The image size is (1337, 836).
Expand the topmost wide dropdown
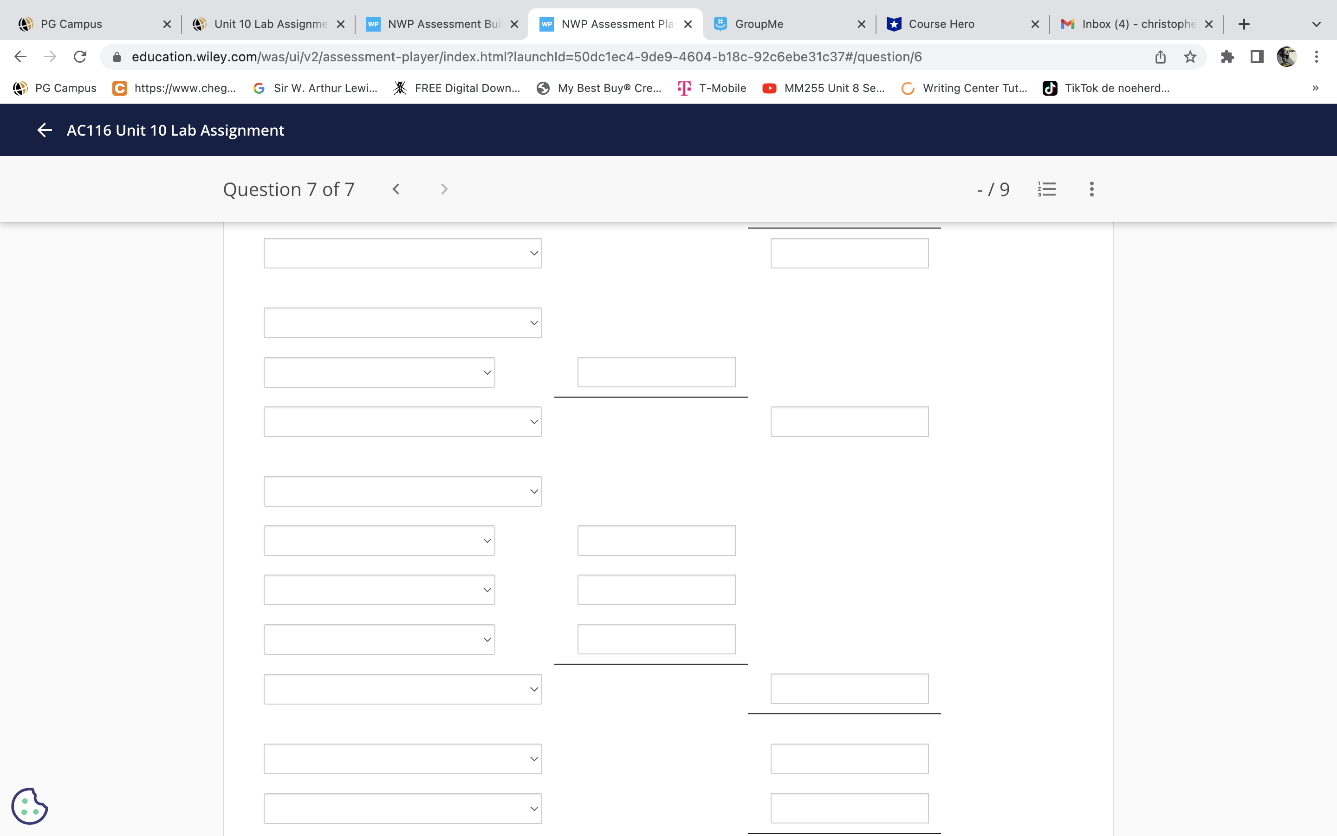pyautogui.click(x=402, y=253)
